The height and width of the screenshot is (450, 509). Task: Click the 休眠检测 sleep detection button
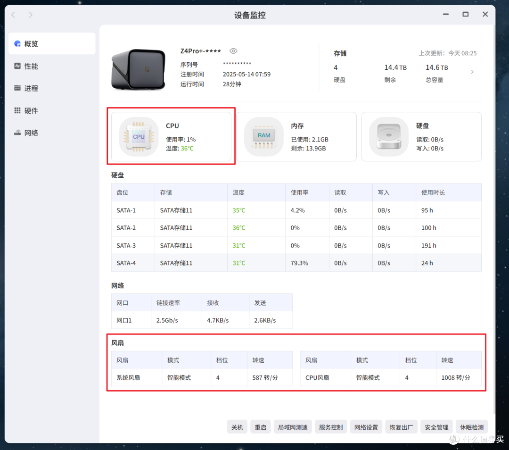[x=472, y=427]
